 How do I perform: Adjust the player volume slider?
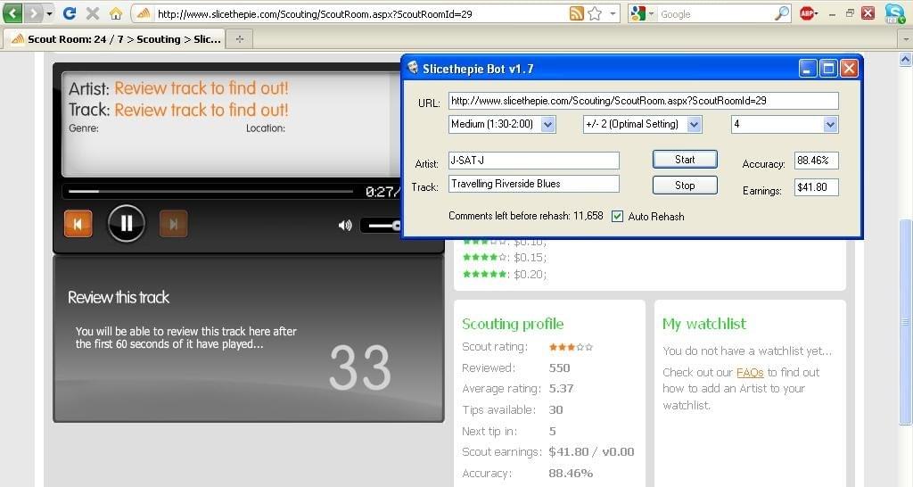click(382, 225)
